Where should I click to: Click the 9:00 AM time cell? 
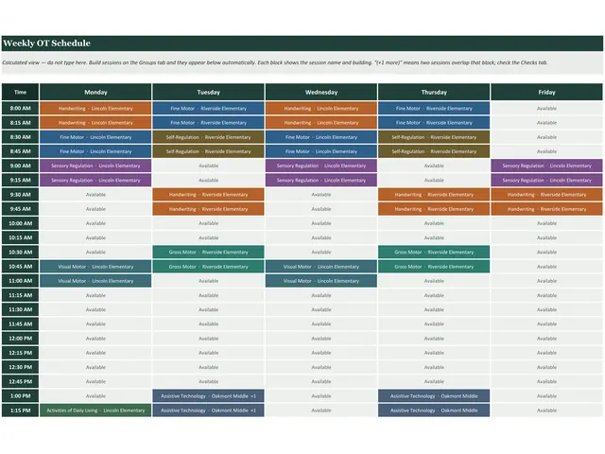tap(20, 166)
